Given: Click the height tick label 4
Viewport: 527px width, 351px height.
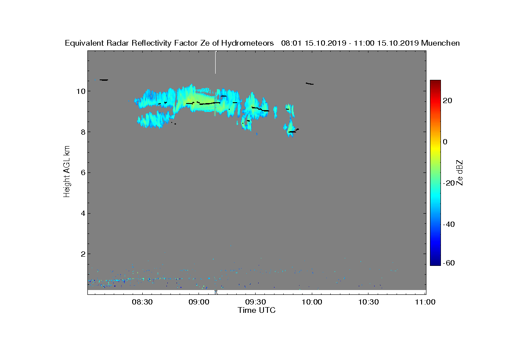Looking at the screenshot, I should [83, 213].
